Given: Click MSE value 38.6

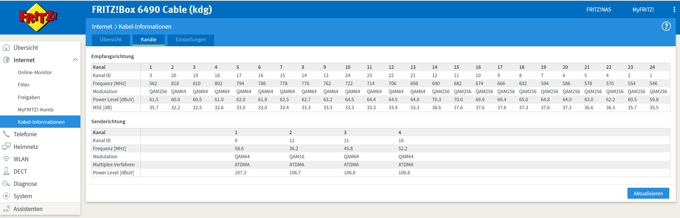Looking at the screenshot, I should click(x=436, y=107).
